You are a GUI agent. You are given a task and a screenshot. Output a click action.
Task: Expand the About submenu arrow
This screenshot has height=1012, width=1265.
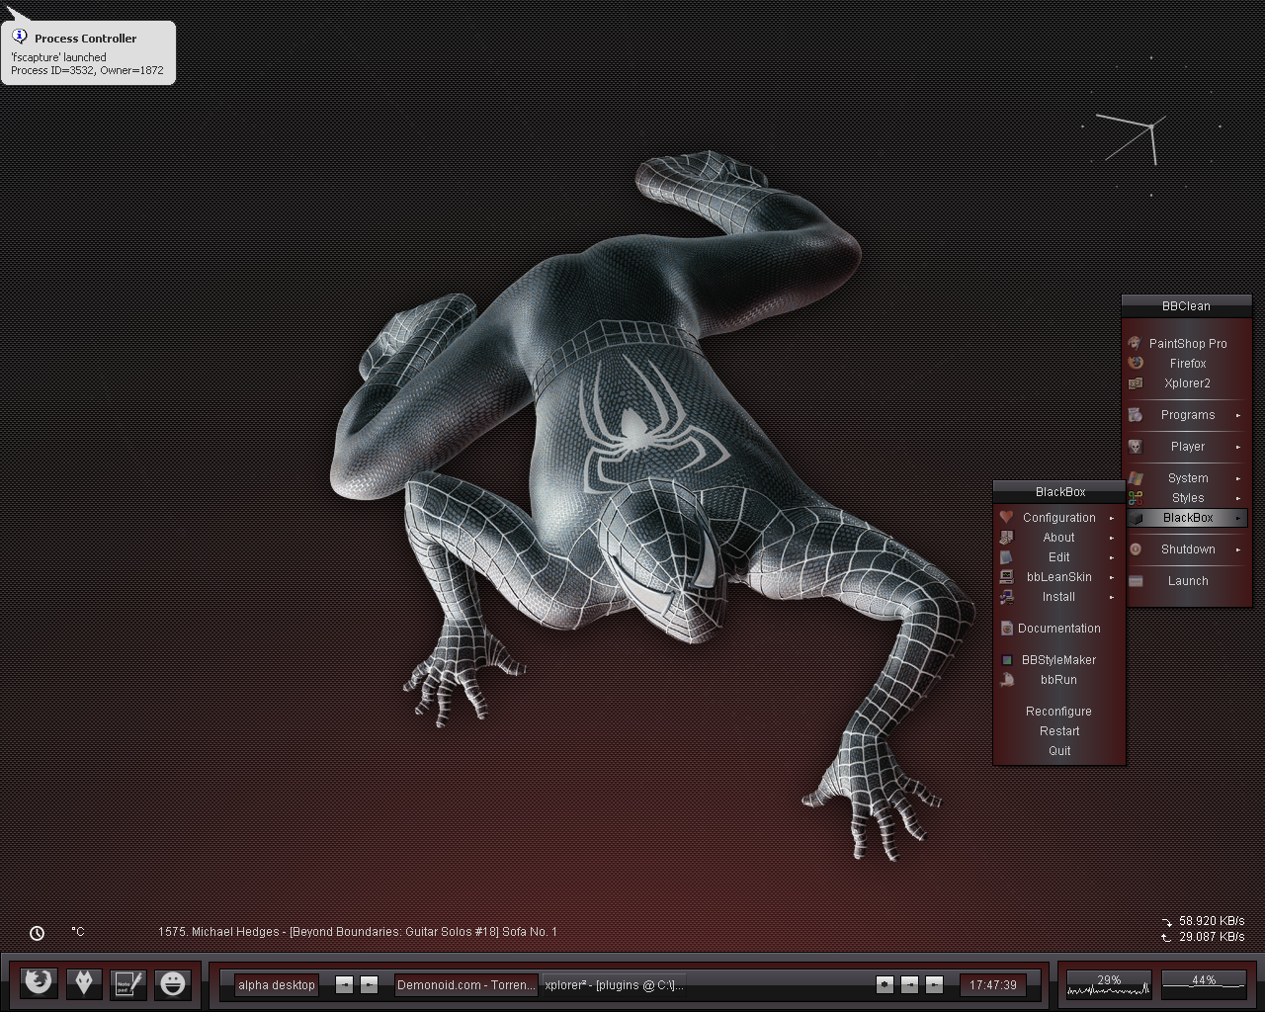[1112, 538]
